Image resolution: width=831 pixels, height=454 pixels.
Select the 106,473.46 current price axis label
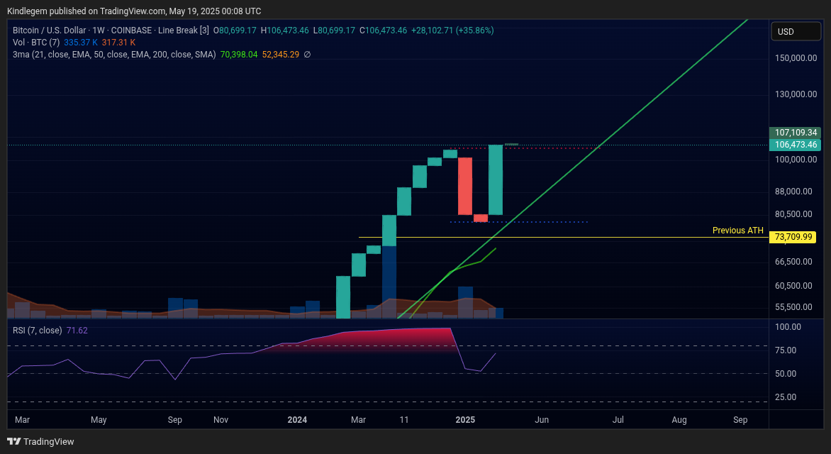795,144
